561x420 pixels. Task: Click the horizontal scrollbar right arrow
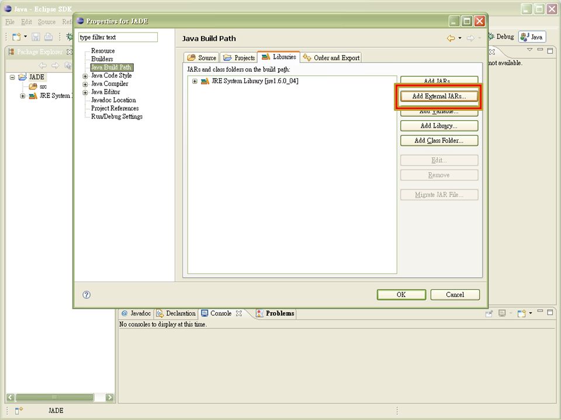(109, 397)
